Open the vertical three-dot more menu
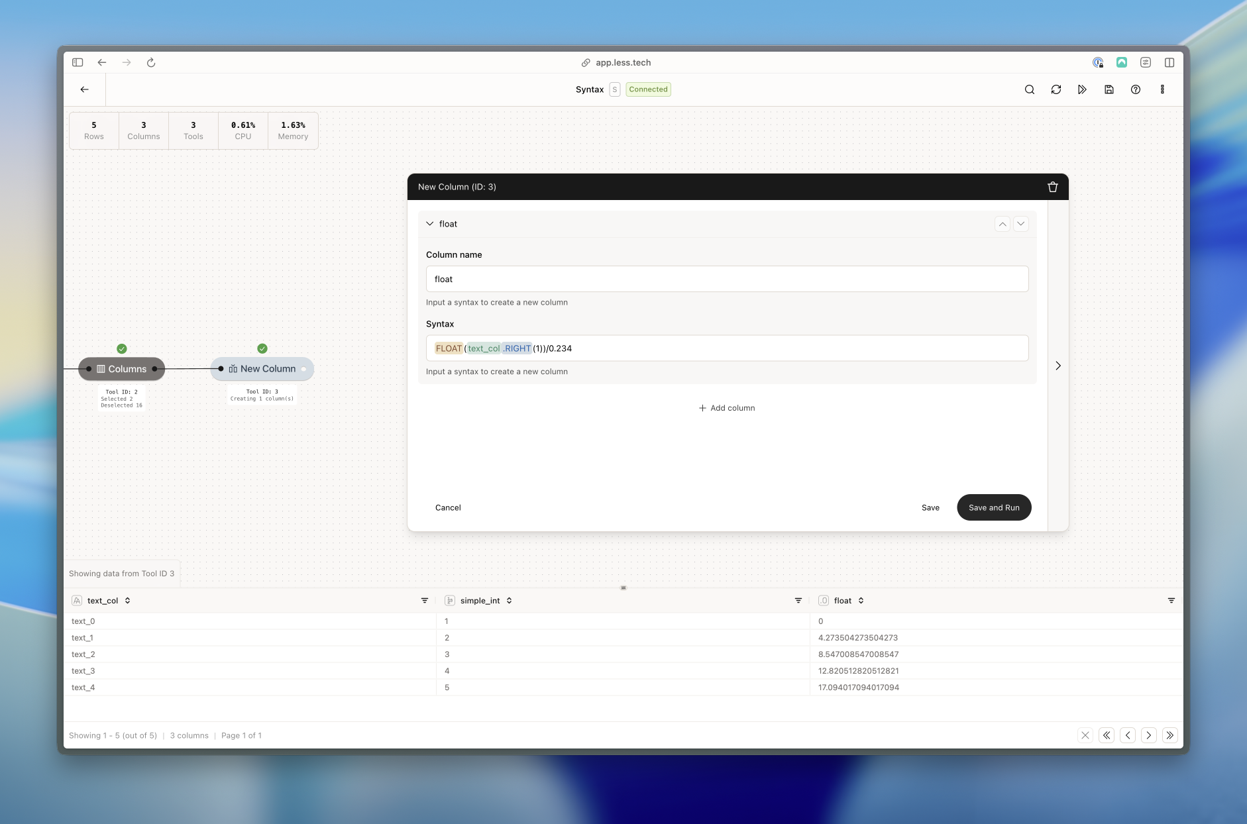The width and height of the screenshot is (1247, 824). pos(1162,89)
